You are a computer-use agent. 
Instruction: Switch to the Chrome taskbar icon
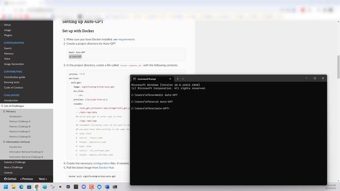[37, 187]
